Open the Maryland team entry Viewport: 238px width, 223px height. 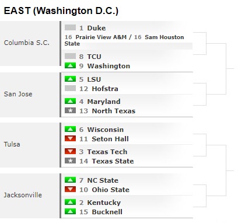(x=104, y=102)
